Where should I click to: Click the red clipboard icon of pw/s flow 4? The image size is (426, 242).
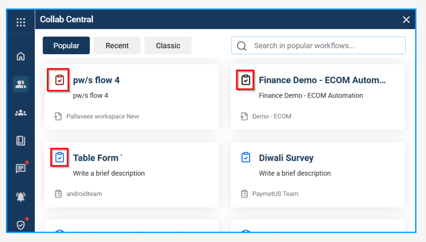pos(60,80)
